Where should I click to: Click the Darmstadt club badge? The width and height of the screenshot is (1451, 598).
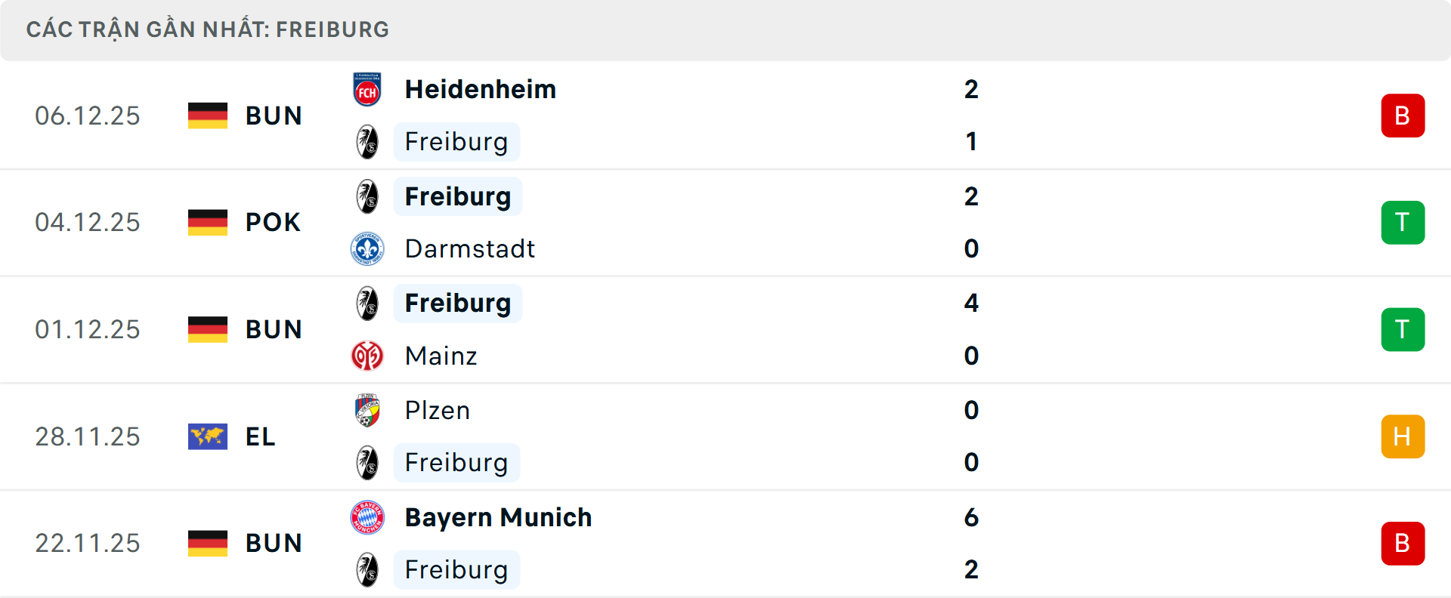pyautogui.click(x=367, y=249)
